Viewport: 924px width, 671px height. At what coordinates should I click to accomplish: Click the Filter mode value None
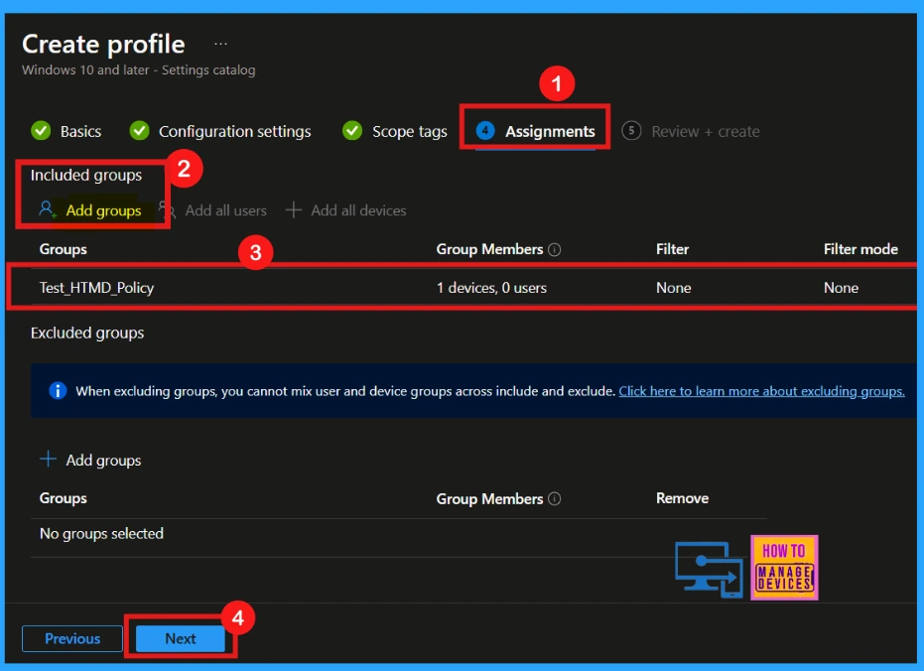pyautogui.click(x=841, y=288)
